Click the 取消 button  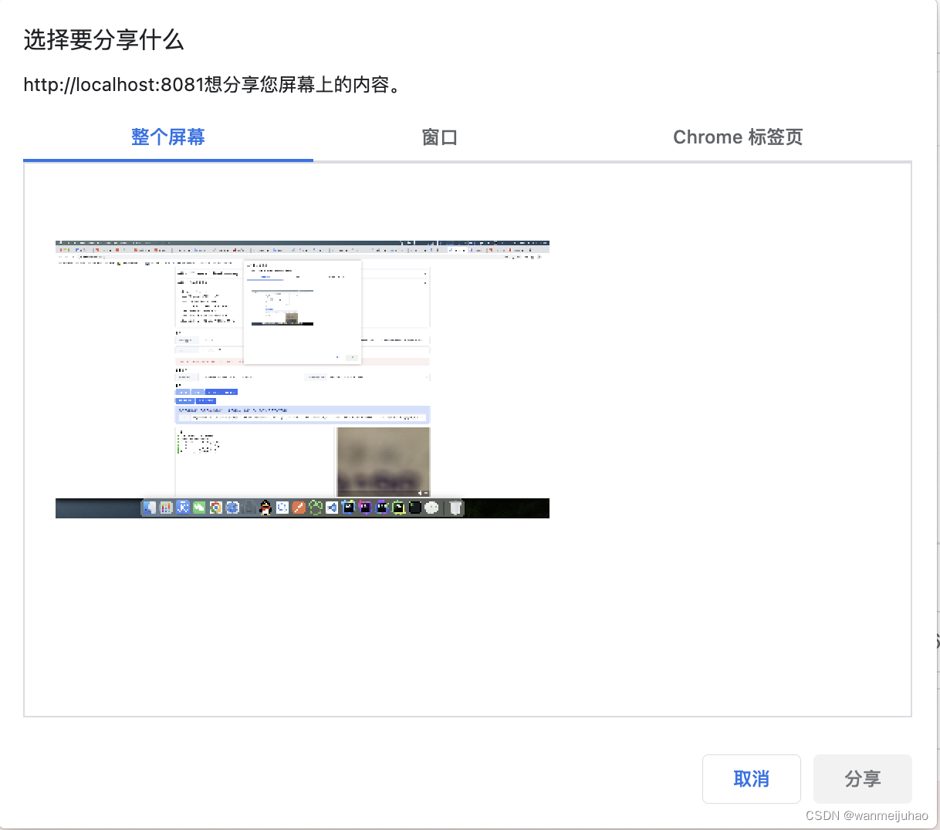click(751, 779)
